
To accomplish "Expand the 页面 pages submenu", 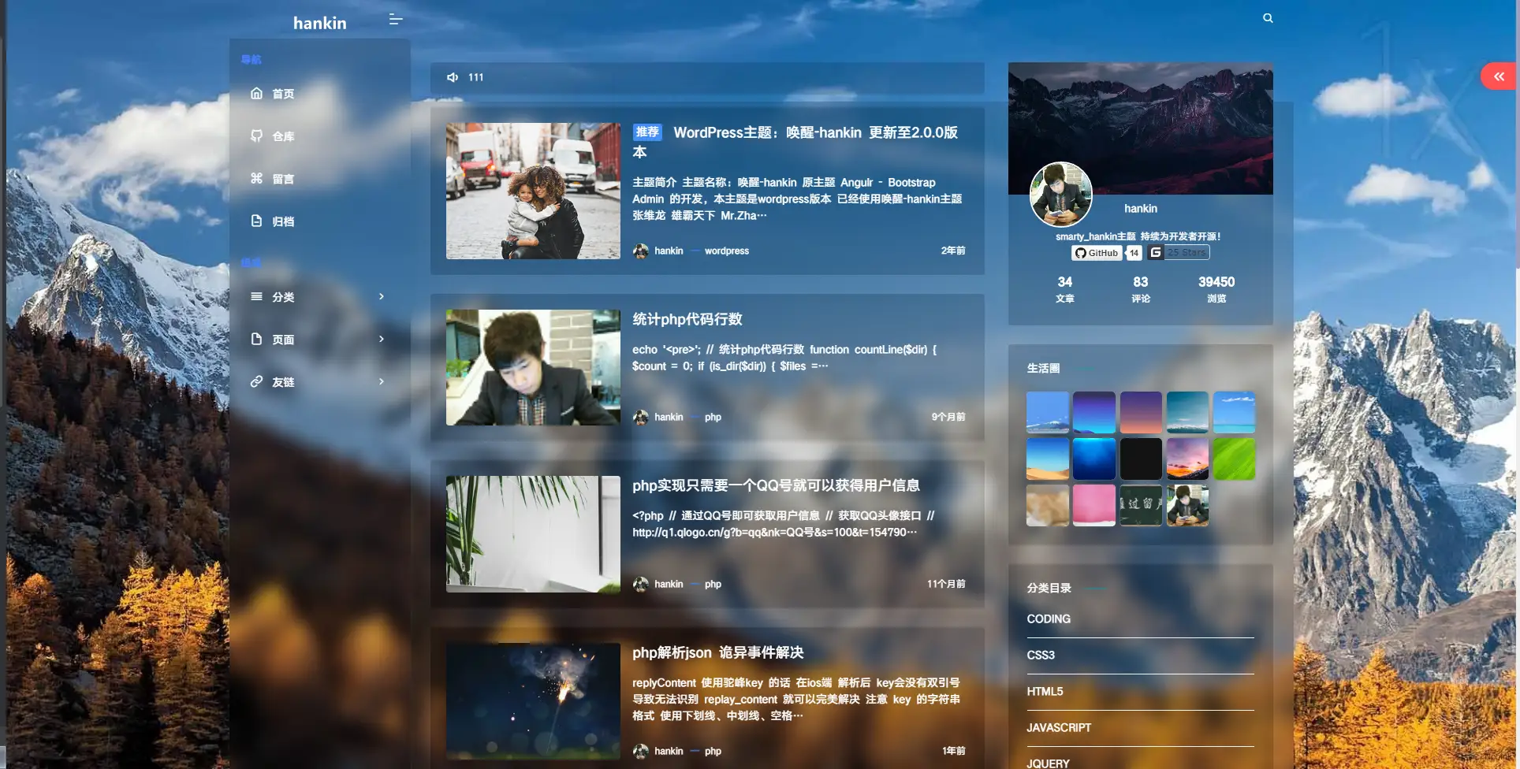I will [381, 339].
